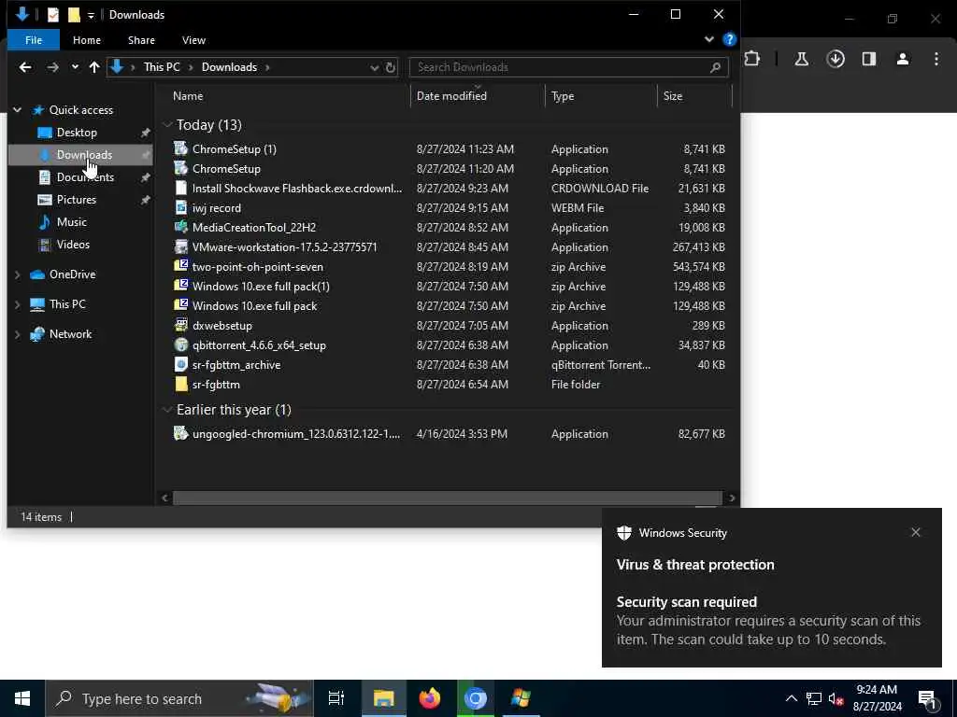Select the iwj record WEBM icon

pos(180,207)
